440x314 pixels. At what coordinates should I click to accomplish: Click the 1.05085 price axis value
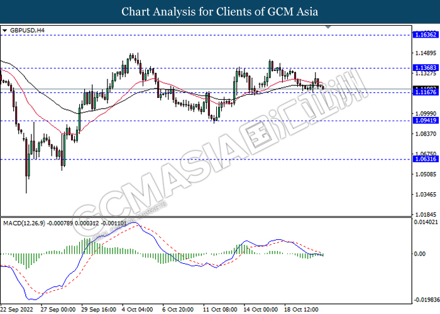(x=426, y=174)
